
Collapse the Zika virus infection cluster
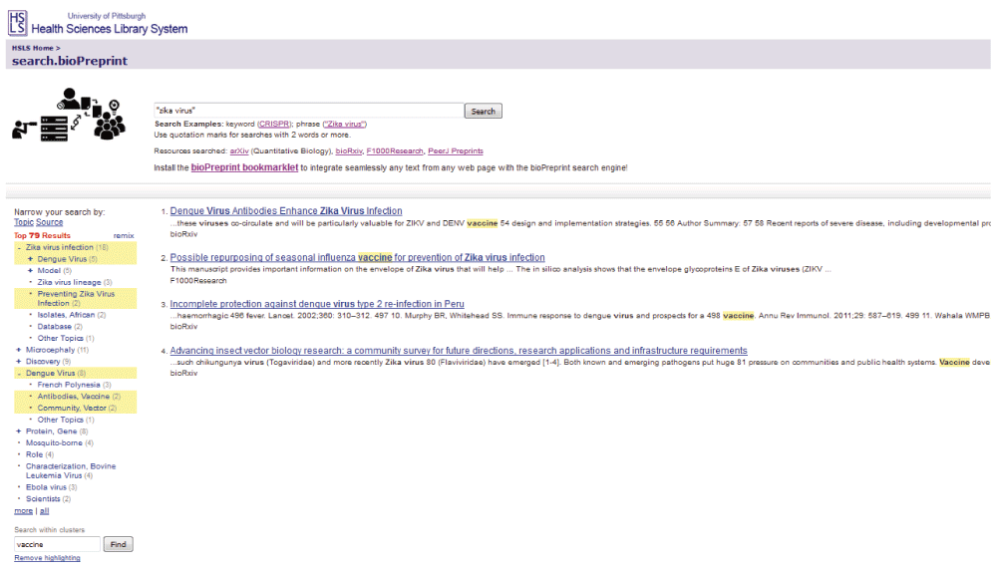tap(18, 247)
